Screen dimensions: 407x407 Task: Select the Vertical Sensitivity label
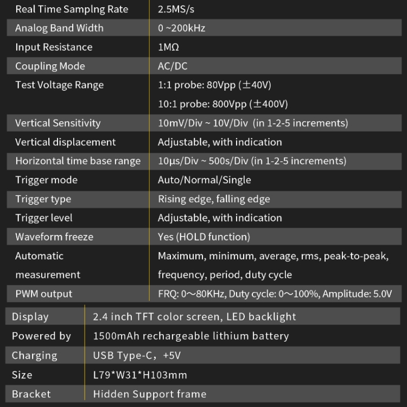58,123
